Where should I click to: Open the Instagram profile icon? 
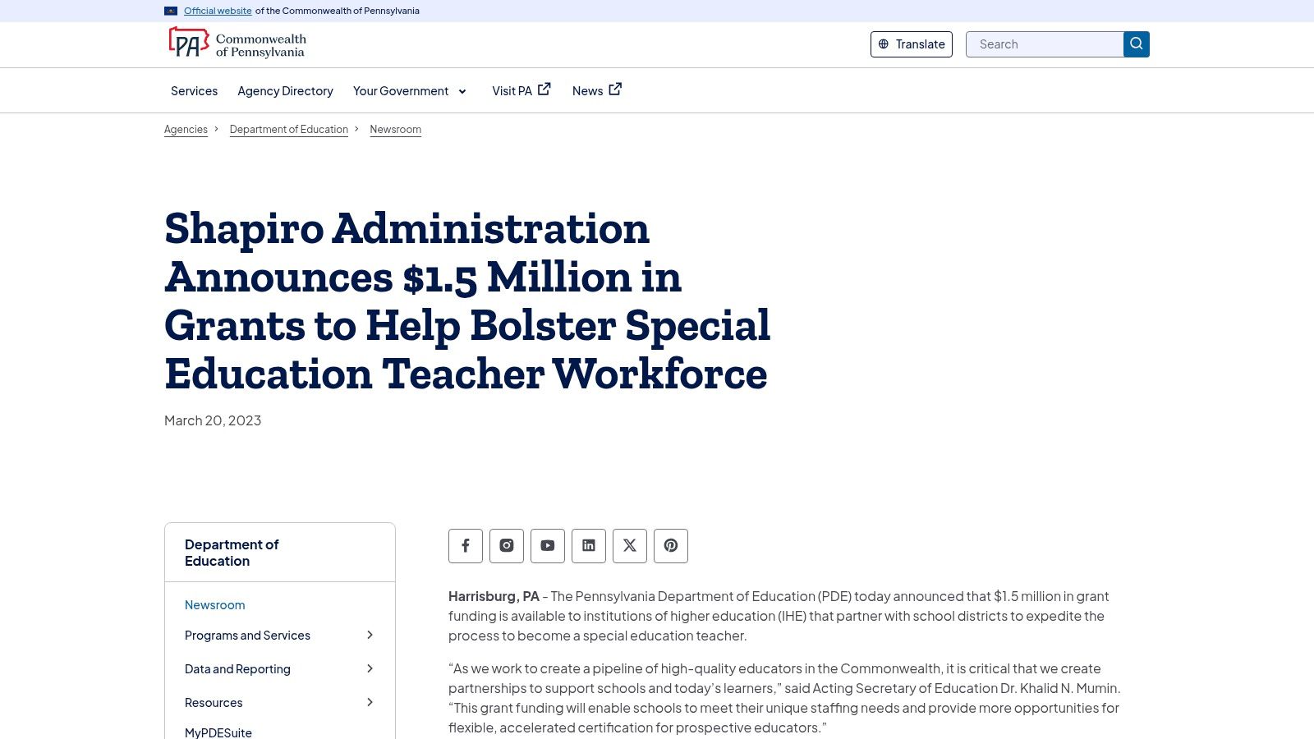click(507, 545)
